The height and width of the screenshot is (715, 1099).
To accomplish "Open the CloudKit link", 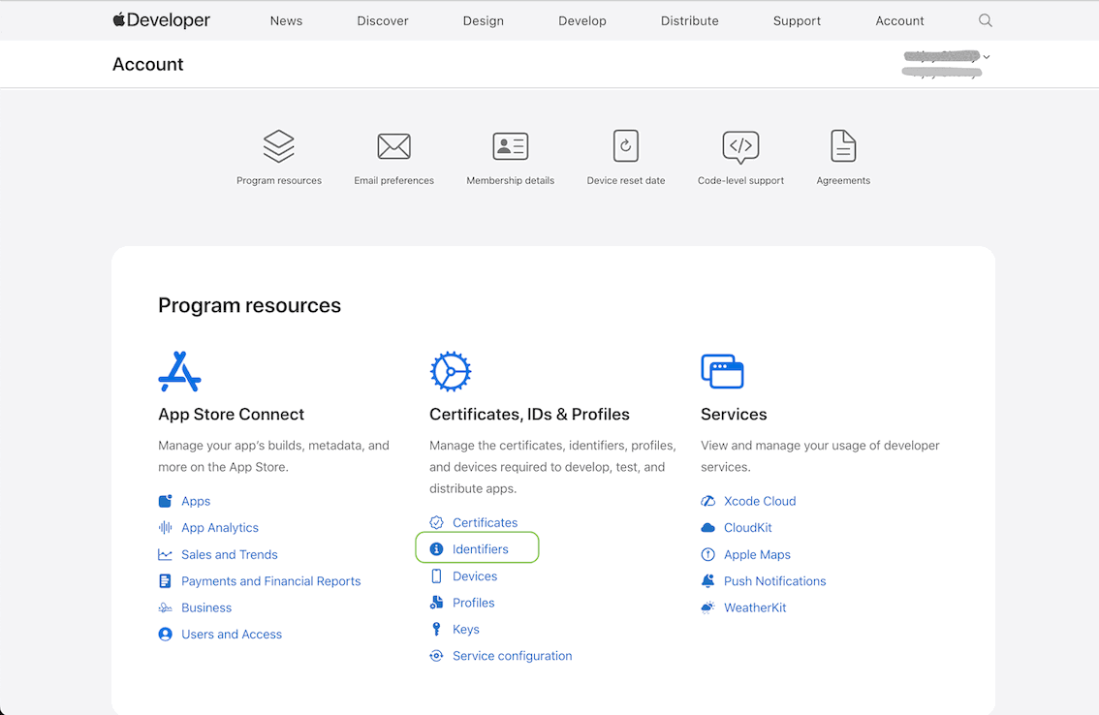I will [x=747, y=528].
